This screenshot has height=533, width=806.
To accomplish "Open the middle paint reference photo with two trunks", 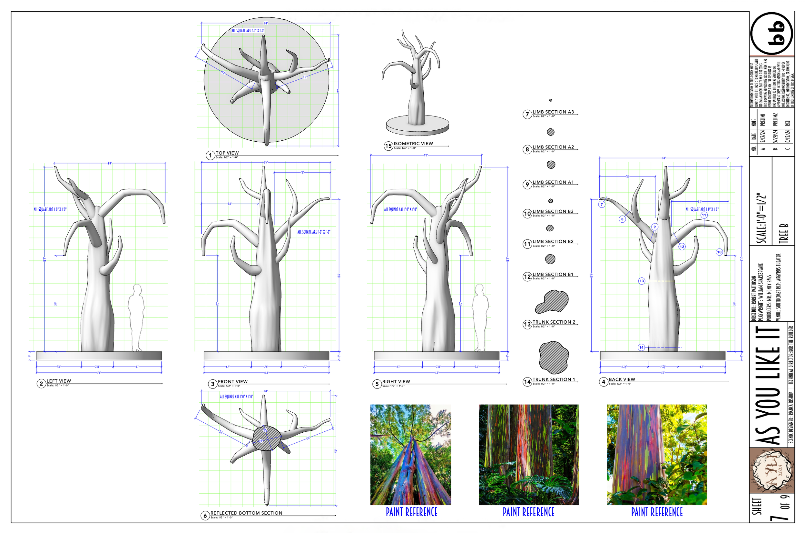I will click(529, 455).
